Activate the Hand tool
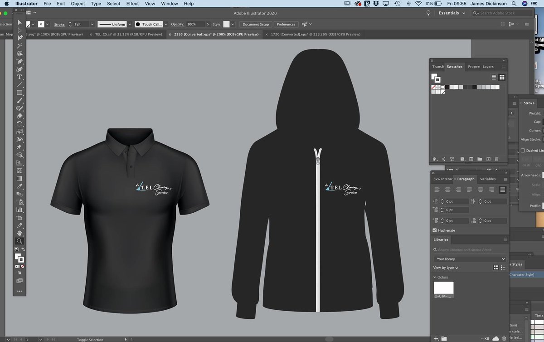 [19, 233]
